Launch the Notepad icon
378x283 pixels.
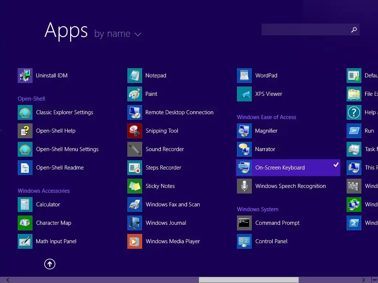[135, 76]
